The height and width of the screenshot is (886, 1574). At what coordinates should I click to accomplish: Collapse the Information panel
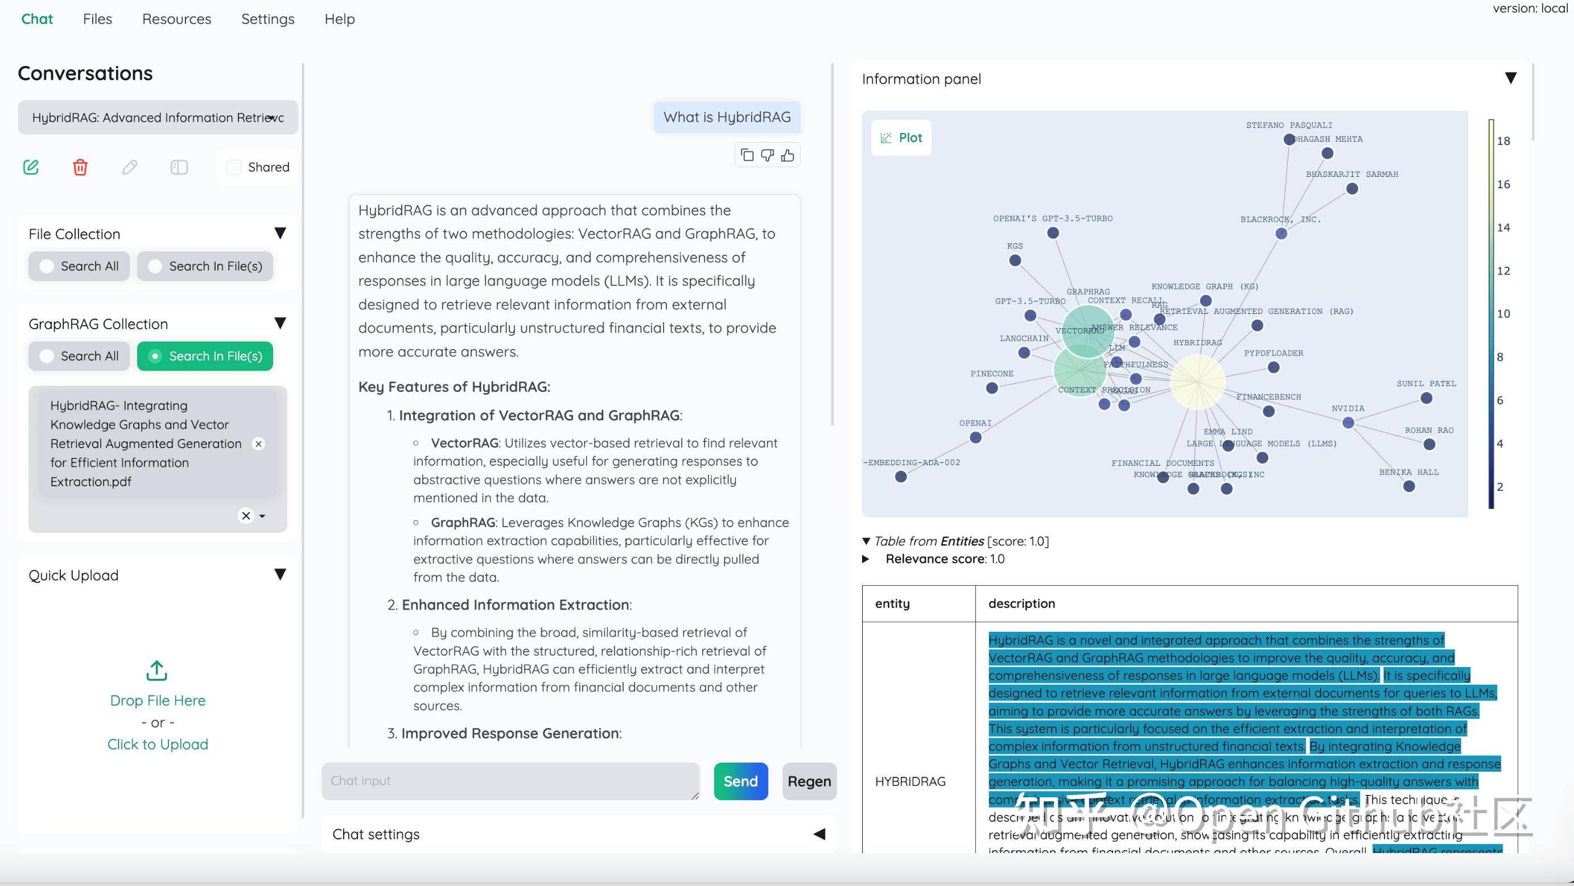[1510, 78]
